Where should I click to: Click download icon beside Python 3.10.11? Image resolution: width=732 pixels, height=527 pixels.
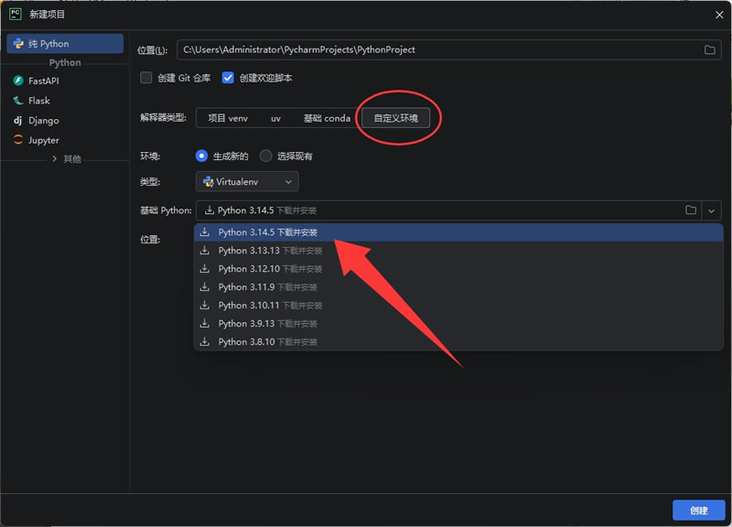click(x=204, y=305)
